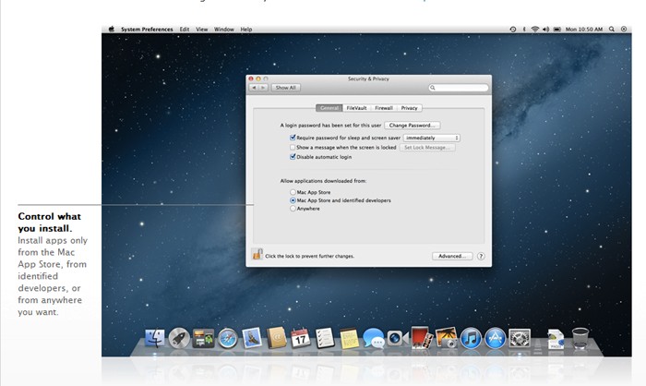Switch to the Privacy tab
Viewport: 646px width, 386px height.
pyautogui.click(x=409, y=108)
